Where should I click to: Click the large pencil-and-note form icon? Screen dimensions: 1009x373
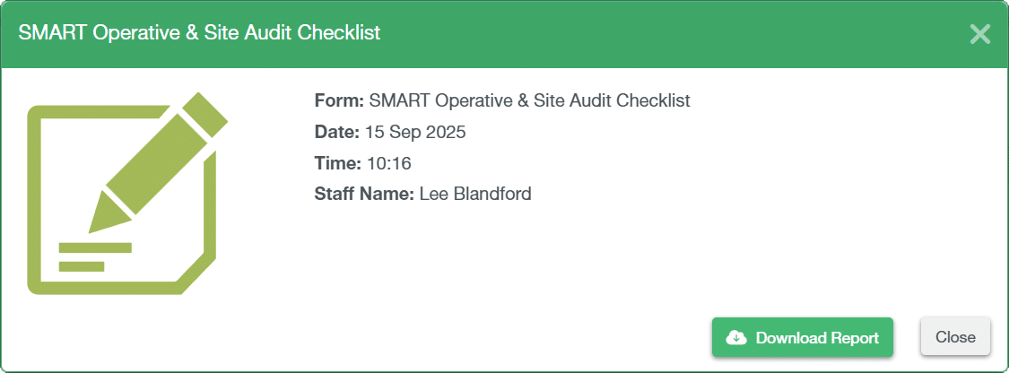click(127, 194)
